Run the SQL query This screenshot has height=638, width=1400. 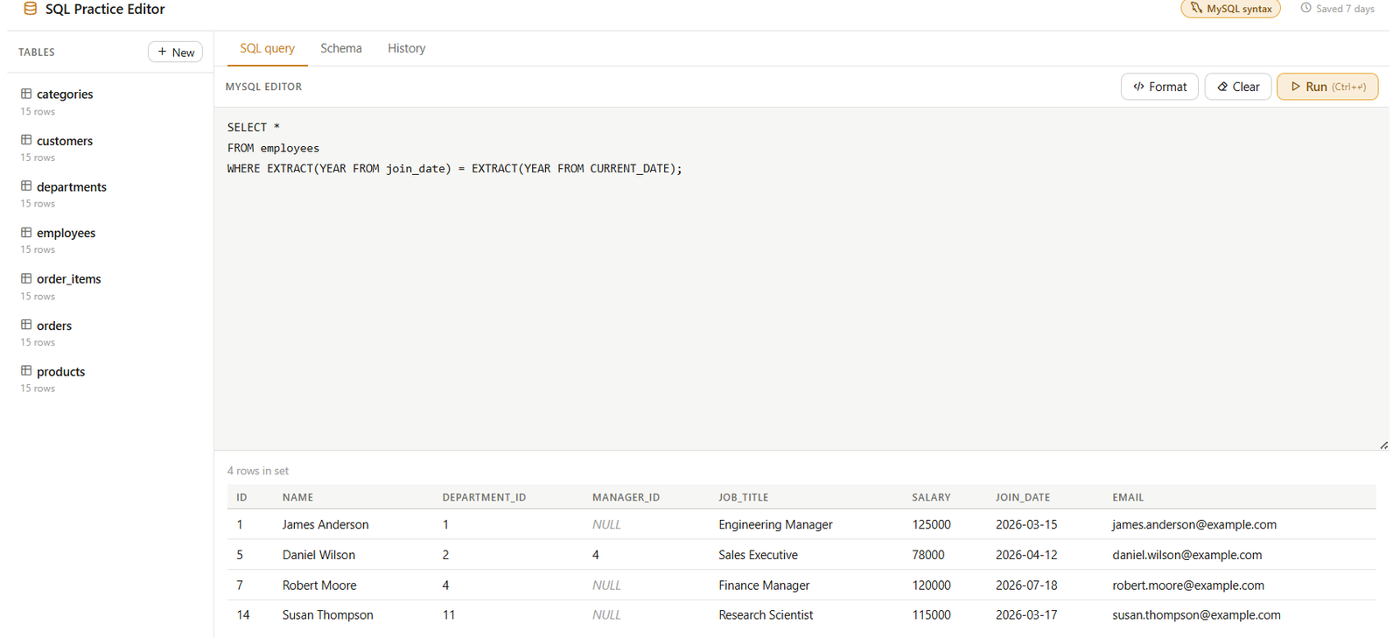(x=1327, y=87)
